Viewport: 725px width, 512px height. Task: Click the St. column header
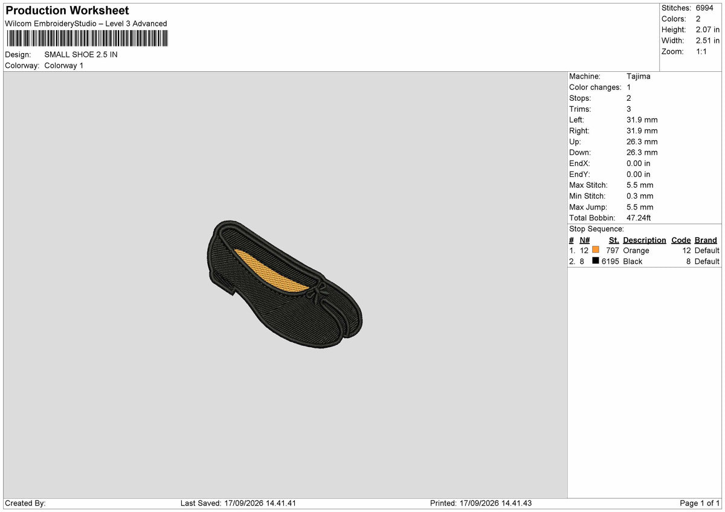[x=614, y=240]
